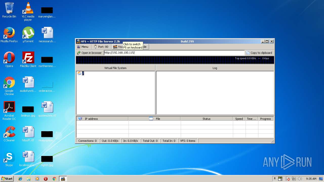The height and width of the screenshot is (182, 324).
Task: Click the volume speaker tray icon
Action: (300, 179)
